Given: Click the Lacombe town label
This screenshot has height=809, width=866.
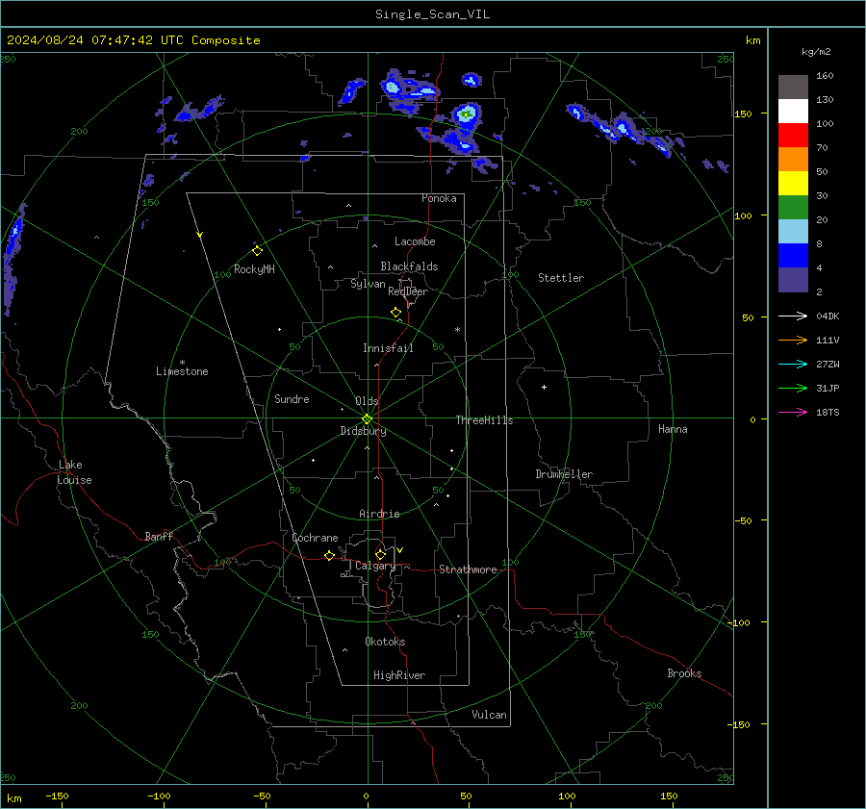Looking at the screenshot, I should [x=415, y=241].
